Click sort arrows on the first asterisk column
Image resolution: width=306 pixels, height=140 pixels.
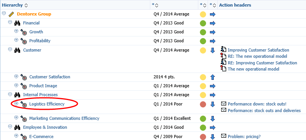pyautogui.click(x=156, y=5)
